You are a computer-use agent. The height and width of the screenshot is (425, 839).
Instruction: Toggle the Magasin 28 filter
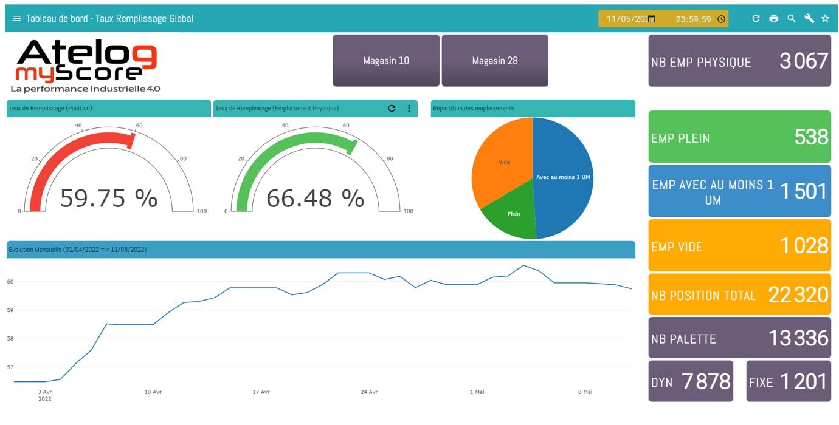coord(495,60)
